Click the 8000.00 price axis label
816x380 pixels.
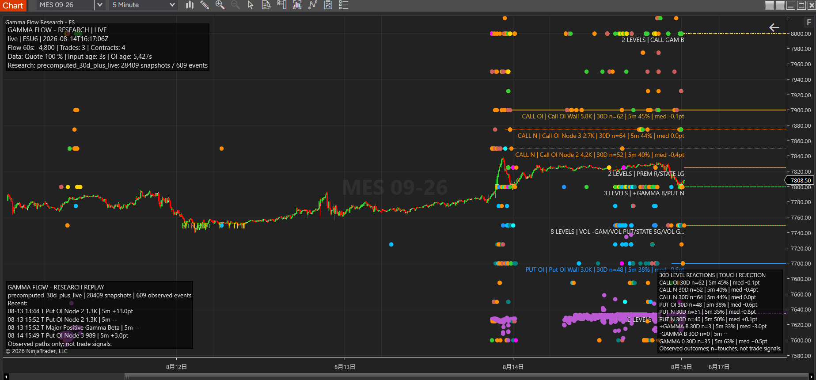(801, 34)
